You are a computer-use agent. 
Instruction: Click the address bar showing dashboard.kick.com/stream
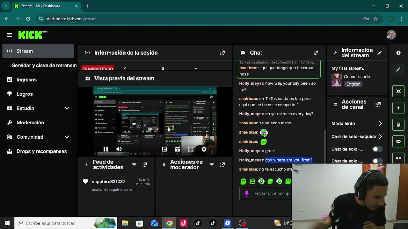[71, 19]
